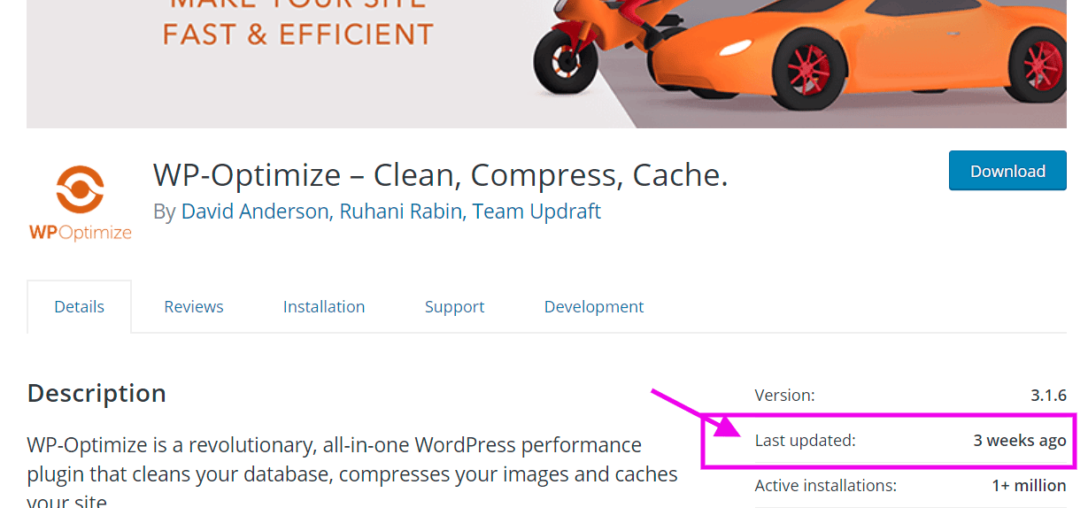1088x508 pixels.
Task: Click the WP-Optimize plugin logo icon
Action: [80, 203]
